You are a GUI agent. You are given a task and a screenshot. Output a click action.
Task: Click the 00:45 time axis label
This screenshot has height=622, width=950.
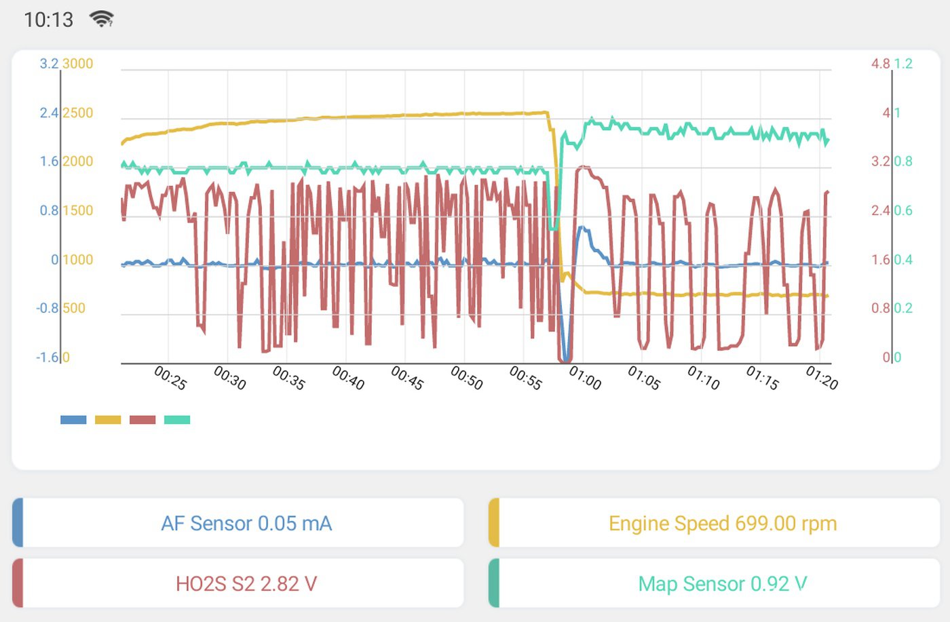[x=407, y=378]
